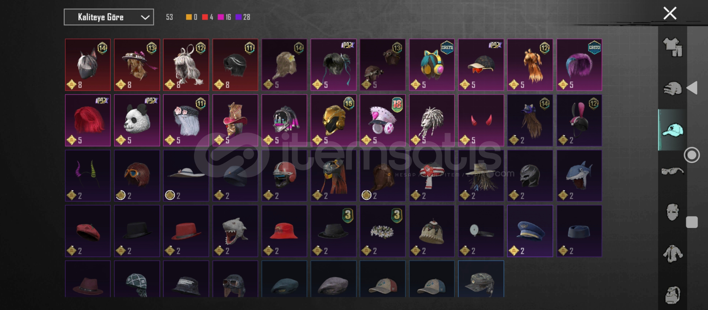
Task: Open the Kaliteye Göre sort dropdown
Action: tap(109, 17)
